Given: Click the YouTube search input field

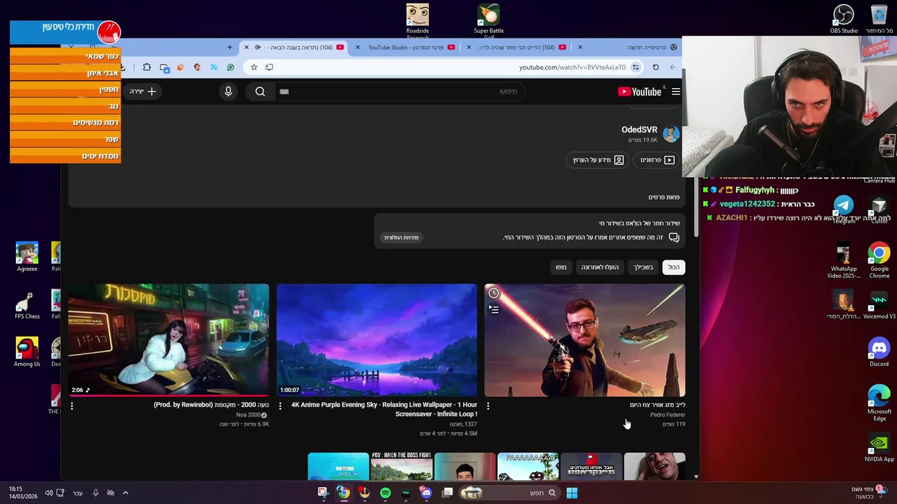Looking at the screenshot, I should [x=399, y=92].
